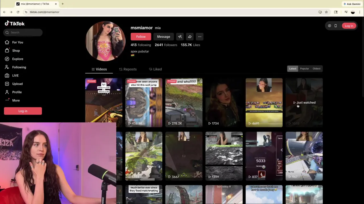Sort videos by Oldest

(x=317, y=69)
